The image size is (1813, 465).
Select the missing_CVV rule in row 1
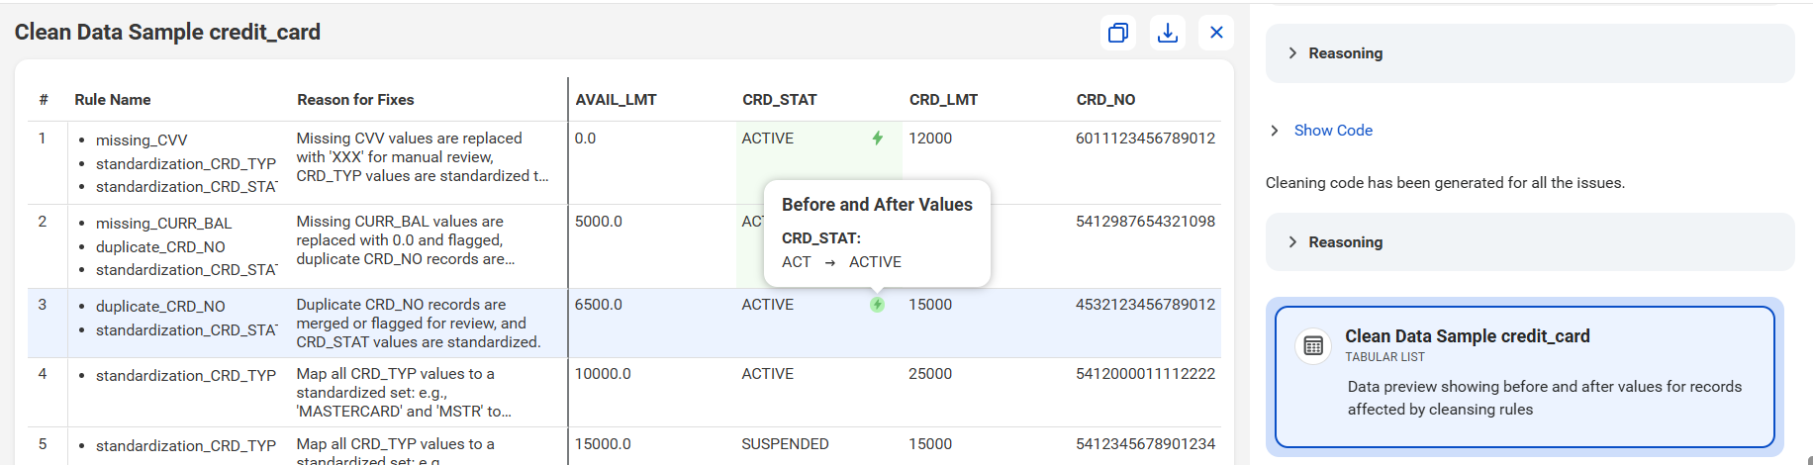pyautogui.click(x=142, y=140)
